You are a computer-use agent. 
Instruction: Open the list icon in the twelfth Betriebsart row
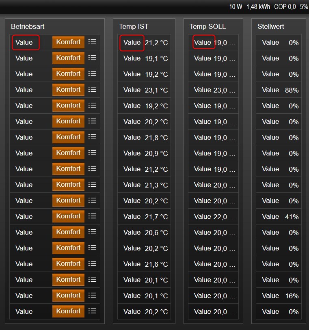(92, 216)
